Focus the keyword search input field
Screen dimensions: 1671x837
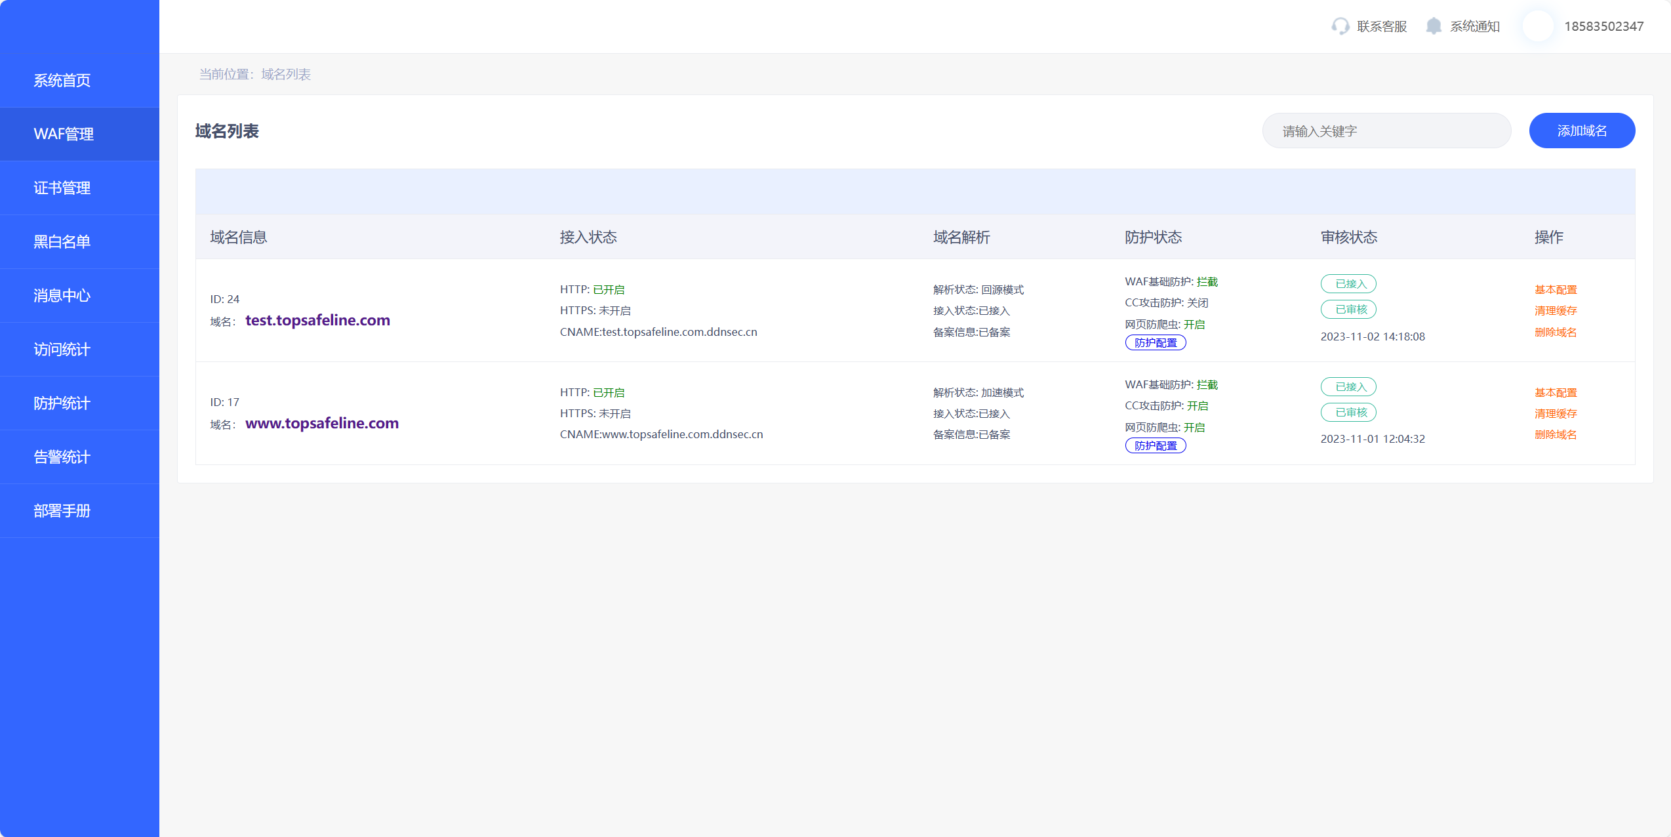point(1386,131)
